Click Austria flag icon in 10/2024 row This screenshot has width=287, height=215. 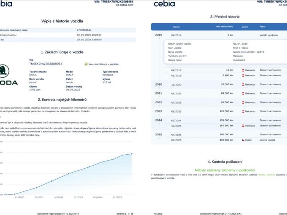pyautogui.click(x=243, y=126)
